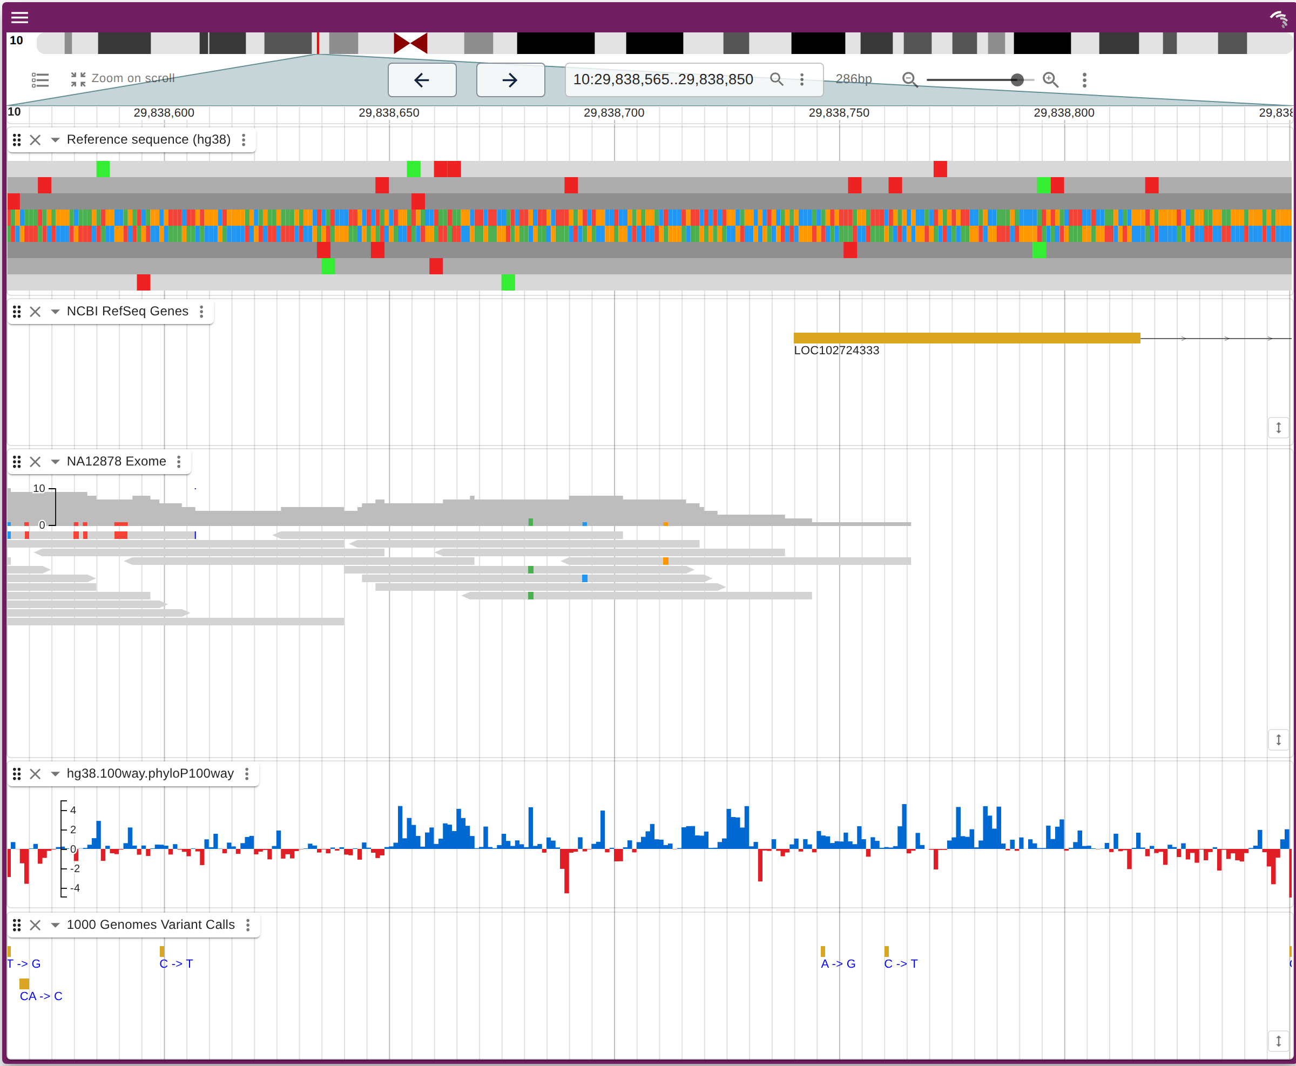Grab the Reference sequence track drag handle
1296x1066 pixels.
(17, 140)
